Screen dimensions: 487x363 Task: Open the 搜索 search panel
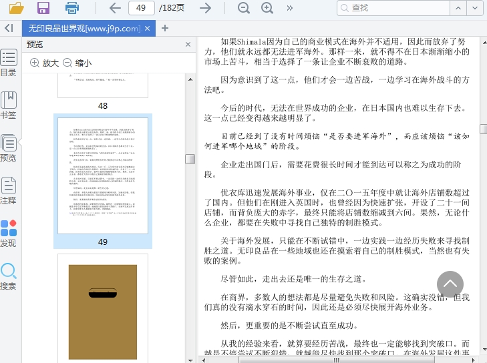[x=9, y=276]
